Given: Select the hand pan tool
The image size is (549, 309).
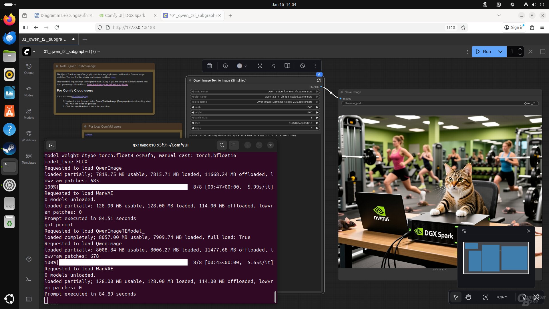Looking at the screenshot, I should click(x=468, y=297).
